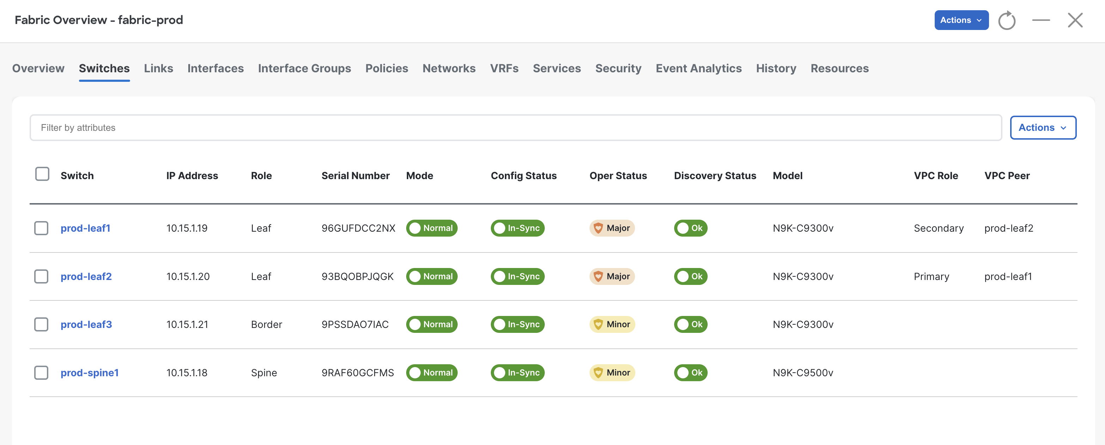Go to the Links tab
This screenshot has height=445, width=1105.
158,68
